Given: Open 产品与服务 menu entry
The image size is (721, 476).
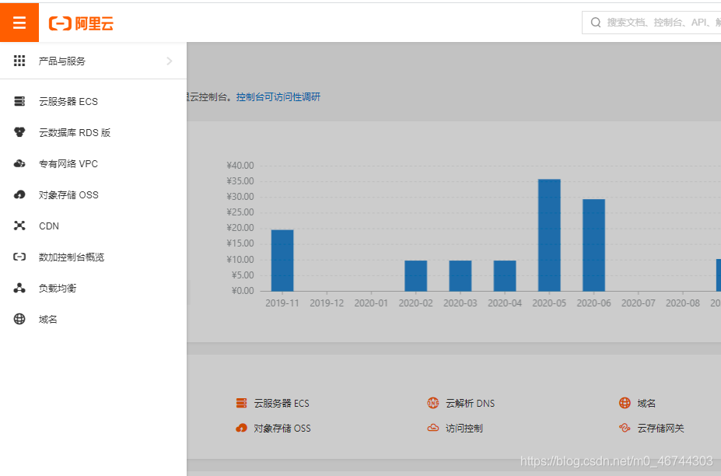Looking at the screenshot, I should point(93,61).
